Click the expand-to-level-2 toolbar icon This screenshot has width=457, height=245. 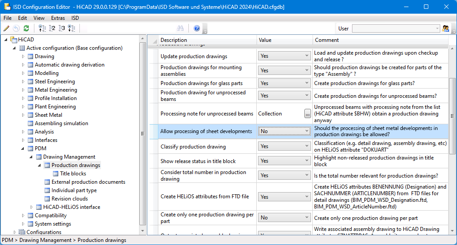pyautogui.click(x=52, y=28)
